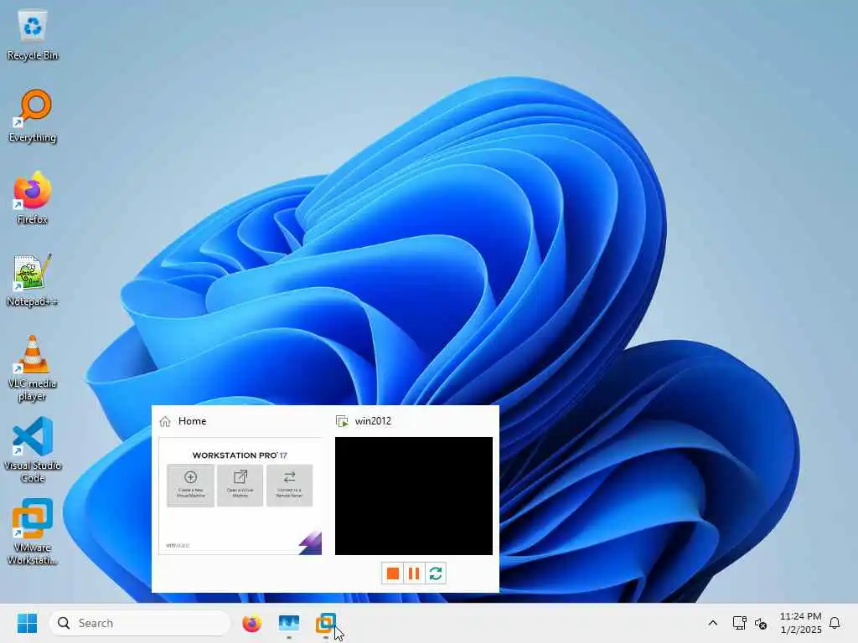Open the network status tray icon

[739, 623]
